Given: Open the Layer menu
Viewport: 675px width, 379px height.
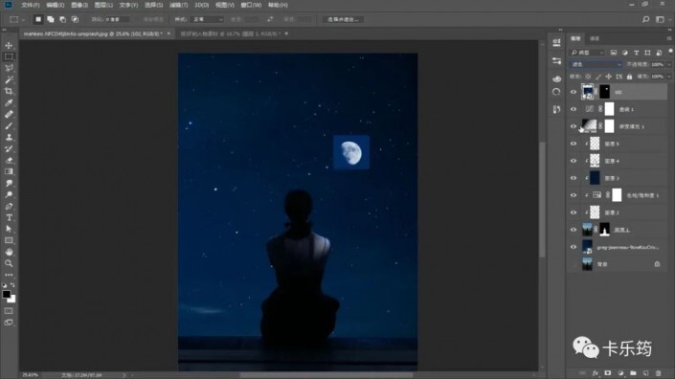Looking at the screenshot, I should pyautogui.click(x=103, y=5).
